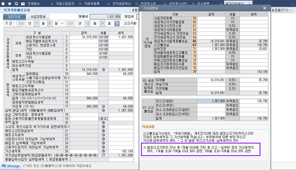296x170 pixels.
Task: Click the [참고] cell in row 19
Action: pyautogui.click(x=103, y=119)
